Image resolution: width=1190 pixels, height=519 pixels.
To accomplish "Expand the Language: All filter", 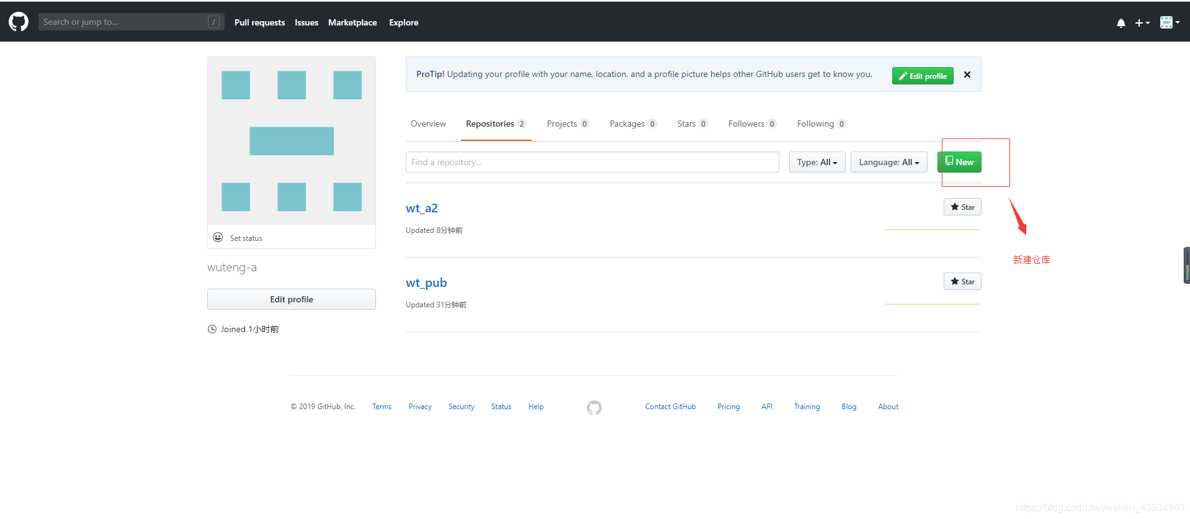I will pyautogui.click(x=888, y=162).
